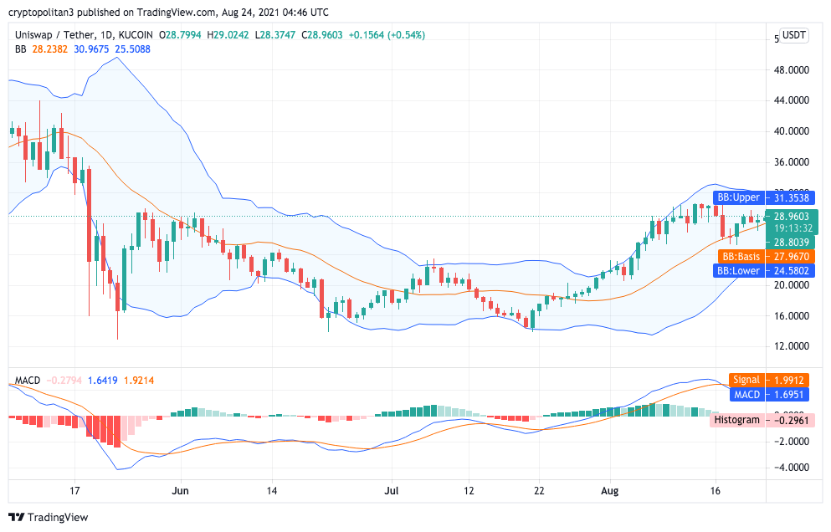Click the pink Histogram value label
Viewport: 831px width, 532px height.
[x=762, y=420]
